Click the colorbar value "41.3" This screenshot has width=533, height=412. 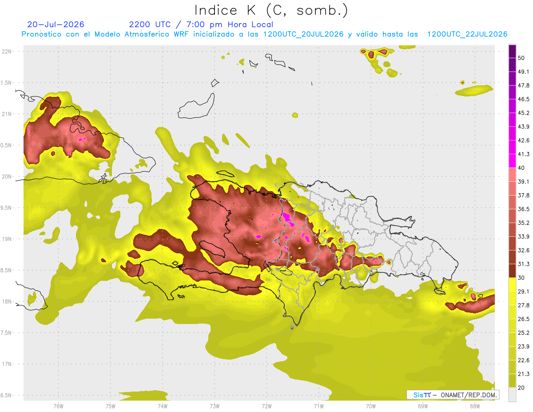pyautogui.click(x=524, y=154)
